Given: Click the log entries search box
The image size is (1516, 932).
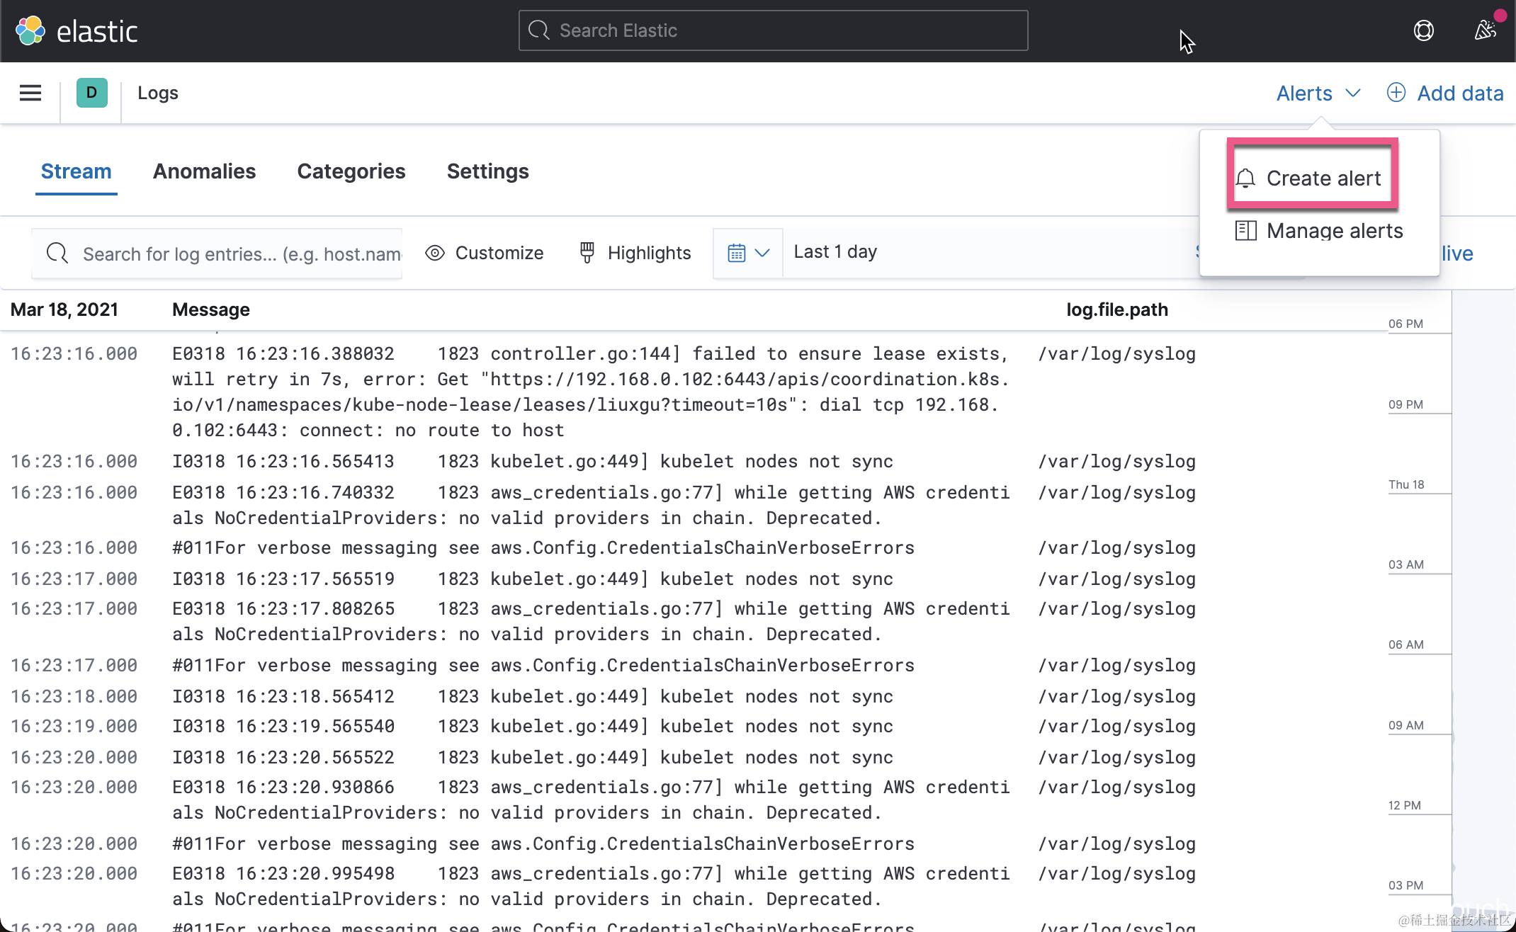Looking at the screenshot, I should point(227,254).
